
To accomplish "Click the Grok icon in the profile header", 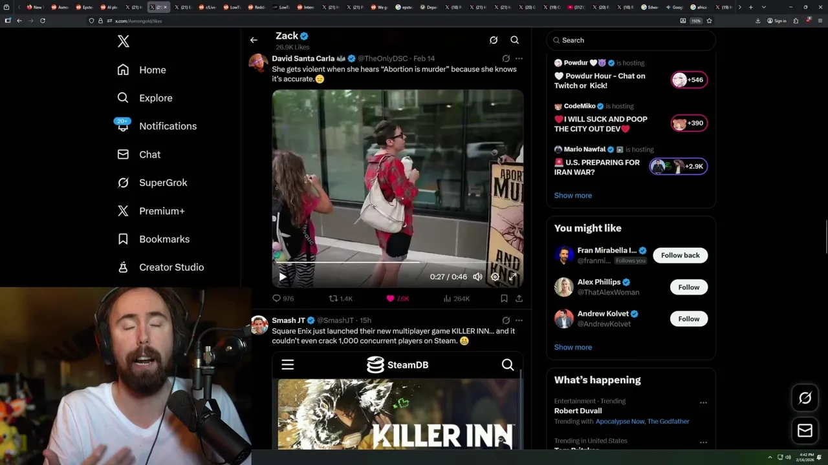I will [494, 40].
